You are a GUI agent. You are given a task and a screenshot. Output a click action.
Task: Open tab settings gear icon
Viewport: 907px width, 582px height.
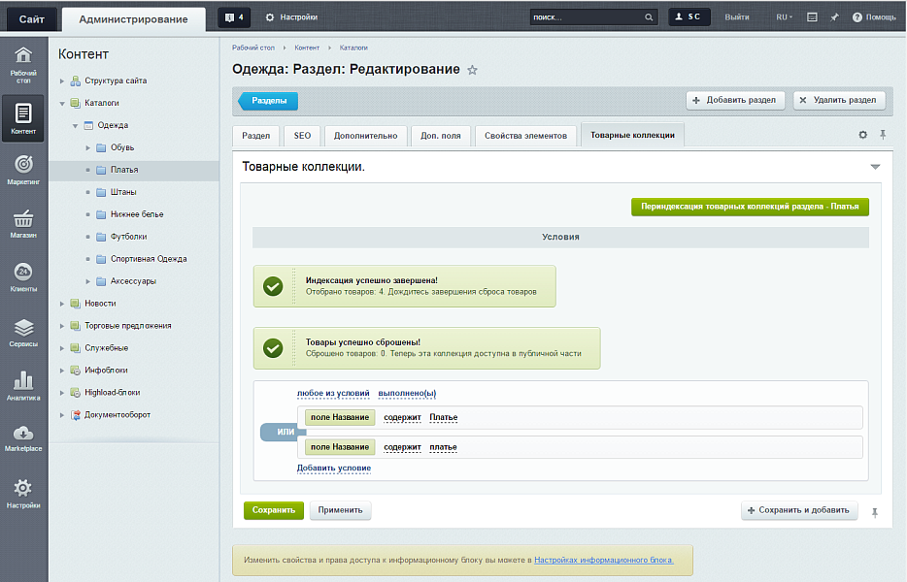[862, 135]
